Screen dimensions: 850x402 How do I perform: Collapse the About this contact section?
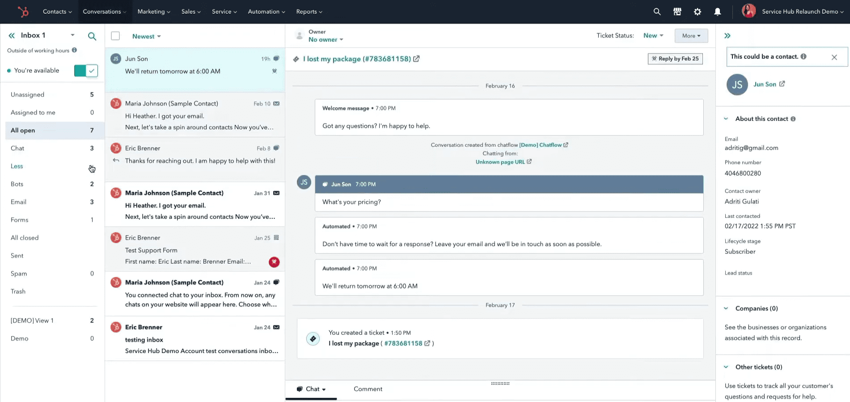[x=727, y=118]
